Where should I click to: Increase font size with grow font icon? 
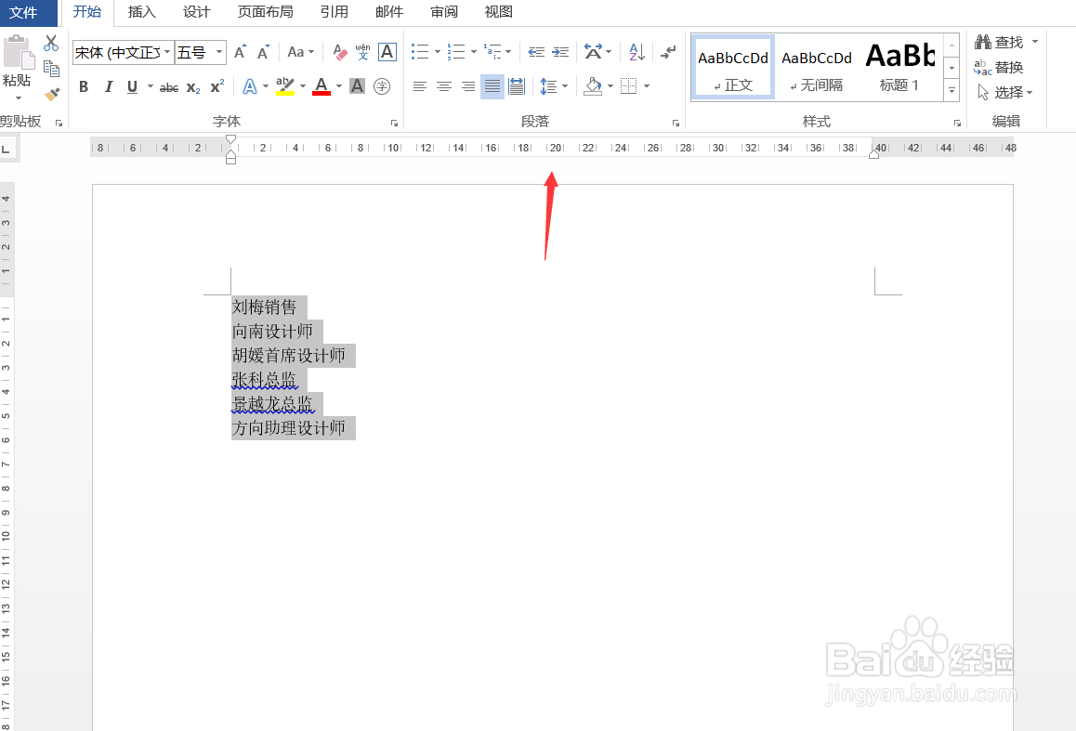click(240, 52)
